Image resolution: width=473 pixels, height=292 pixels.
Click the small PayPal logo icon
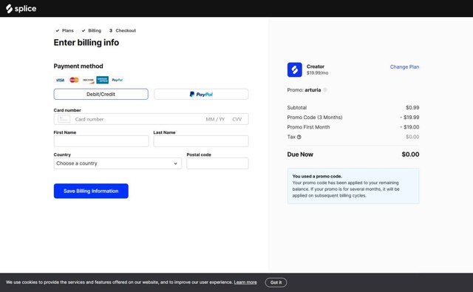(118, 80)
